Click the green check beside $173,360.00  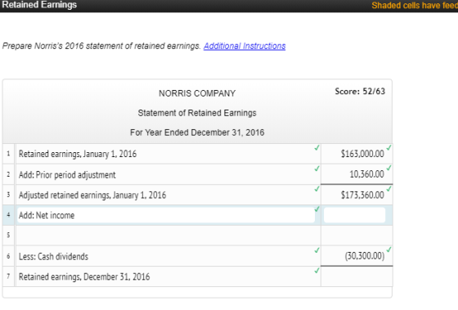coord(388,189)
